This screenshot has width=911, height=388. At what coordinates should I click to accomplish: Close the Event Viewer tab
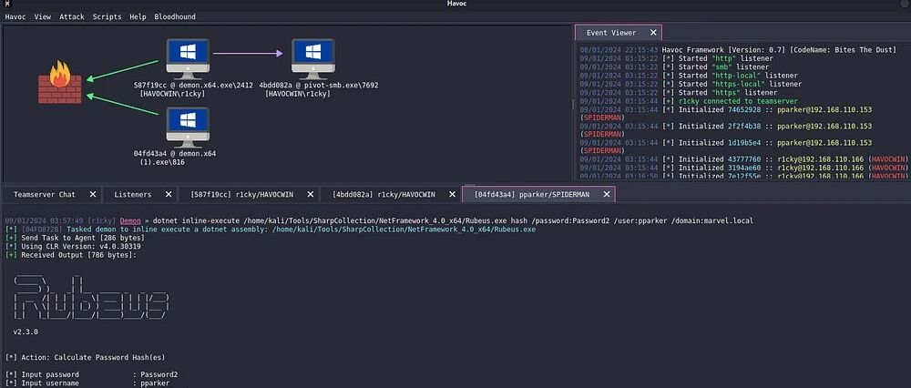[x=653, y=33]
